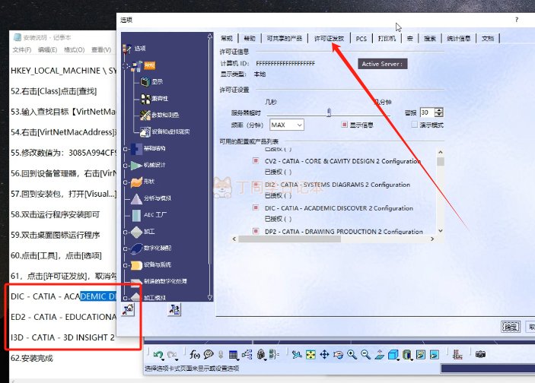The height and width of the screenshot is (383, 535).
Task: Activate the Fly mode airplane icon
Action: pyautogui.click(x=297, y=355)
